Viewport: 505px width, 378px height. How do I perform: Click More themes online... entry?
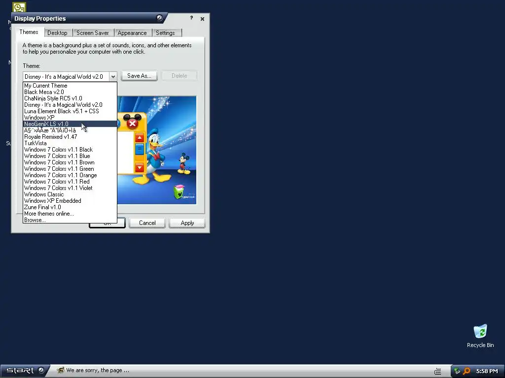[70, 214]
